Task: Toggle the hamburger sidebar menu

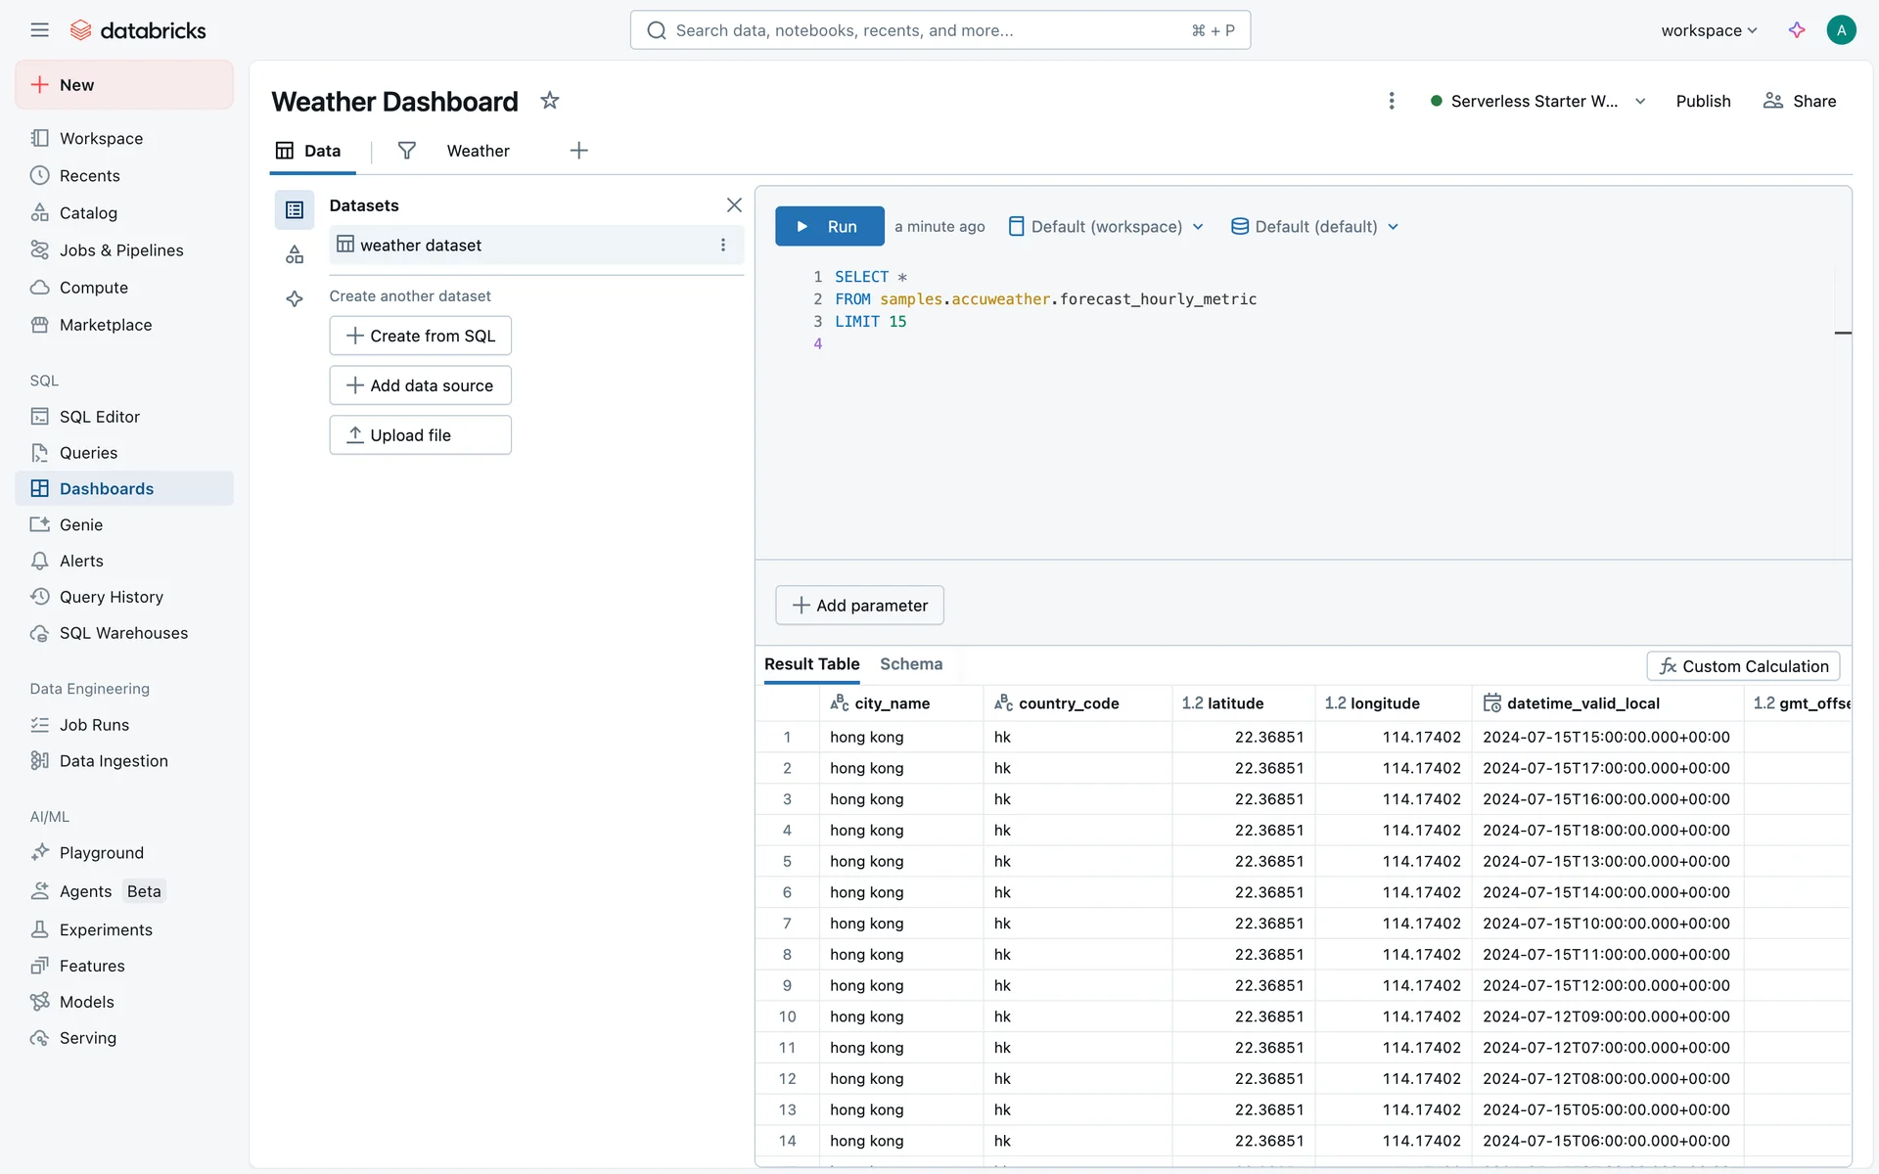Action: point(39,30)
